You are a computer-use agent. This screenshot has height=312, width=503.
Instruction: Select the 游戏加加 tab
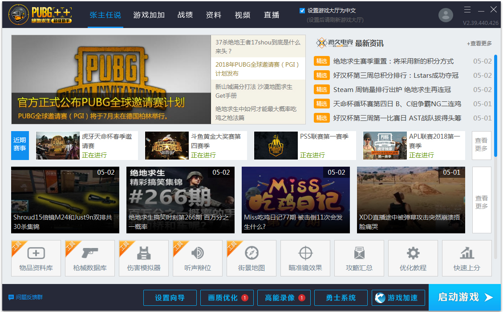click(149, 15)
